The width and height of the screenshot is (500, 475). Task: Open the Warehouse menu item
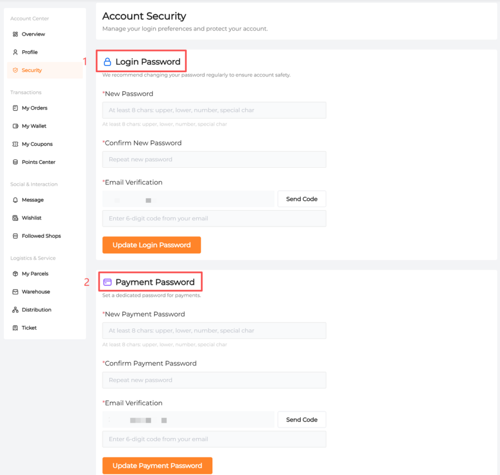pos(36,292)
